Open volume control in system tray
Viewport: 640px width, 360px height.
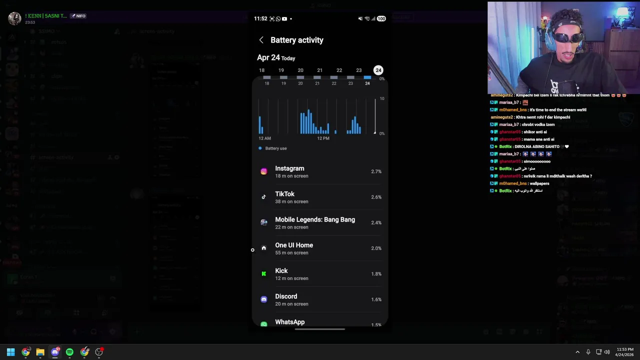[607, 352]
